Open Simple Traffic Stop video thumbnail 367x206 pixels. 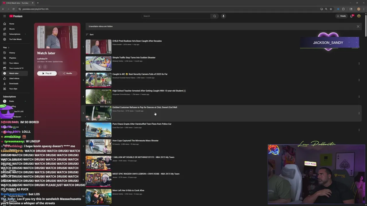[x=98, y=63]
